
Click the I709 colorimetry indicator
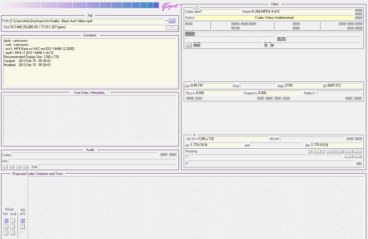[x=342, y=24]
